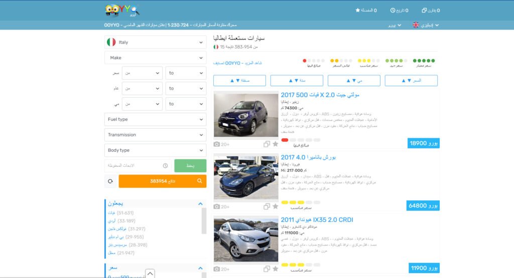Click the reset filters refresh icon

point(110,181)
